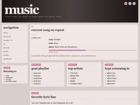Click the 'everything you need to know' tagline
Viewport: 140px width, 105px height.
tap(33, 17)
